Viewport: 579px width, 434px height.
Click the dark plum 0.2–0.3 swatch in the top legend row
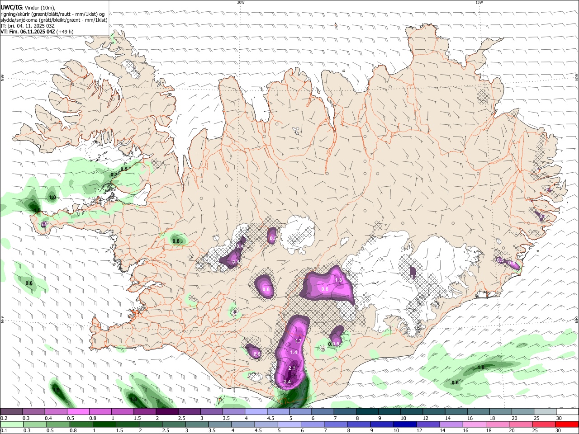point(11,412)
